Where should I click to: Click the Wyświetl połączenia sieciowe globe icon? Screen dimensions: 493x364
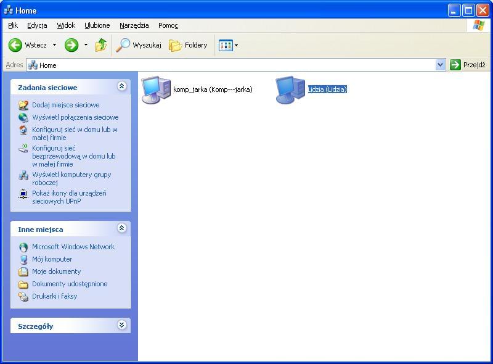pos(23,117)
